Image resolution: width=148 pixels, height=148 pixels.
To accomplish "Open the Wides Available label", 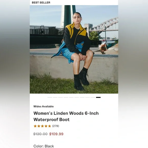I will click(44, 106).
